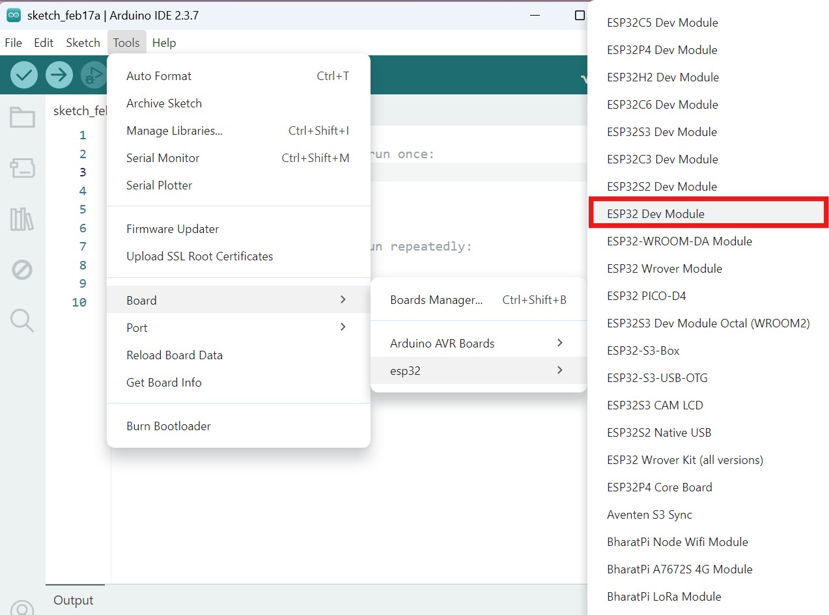Expand the Port submenu arrow
The image size is (829, 615).
343,327
